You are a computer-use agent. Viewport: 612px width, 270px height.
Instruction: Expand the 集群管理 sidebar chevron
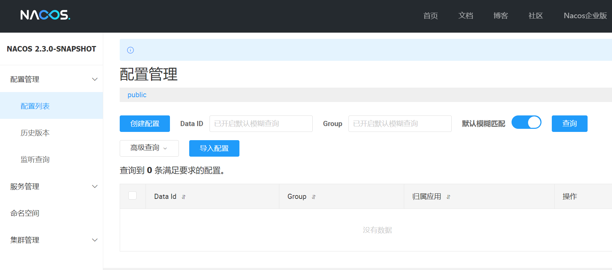pyautogui.click(x=95, y=240)
